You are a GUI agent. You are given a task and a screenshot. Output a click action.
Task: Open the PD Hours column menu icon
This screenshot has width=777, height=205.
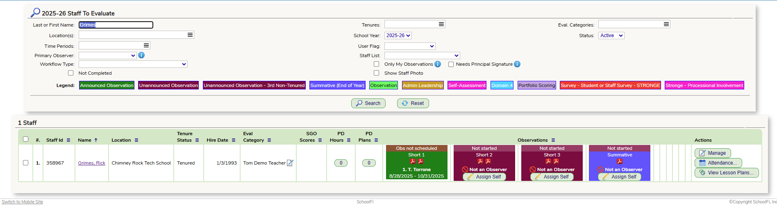(x=349, y=140)
